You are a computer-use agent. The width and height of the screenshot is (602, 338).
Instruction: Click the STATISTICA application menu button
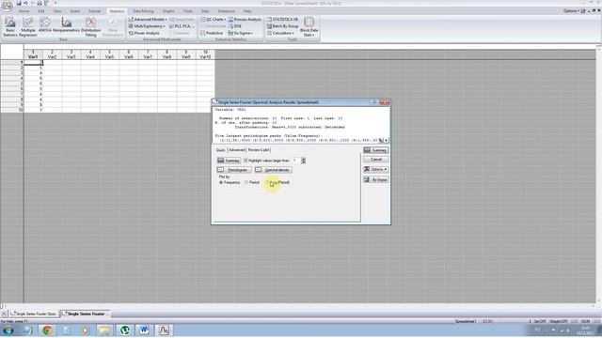coord(7,6)
